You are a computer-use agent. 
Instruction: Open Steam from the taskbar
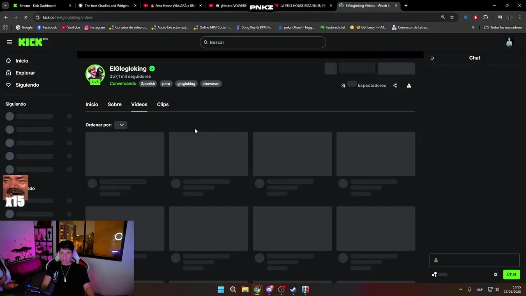coord(293,289)
